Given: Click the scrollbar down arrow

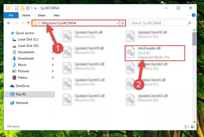Looking at the screenshot, I should click(x=194, y=122).
